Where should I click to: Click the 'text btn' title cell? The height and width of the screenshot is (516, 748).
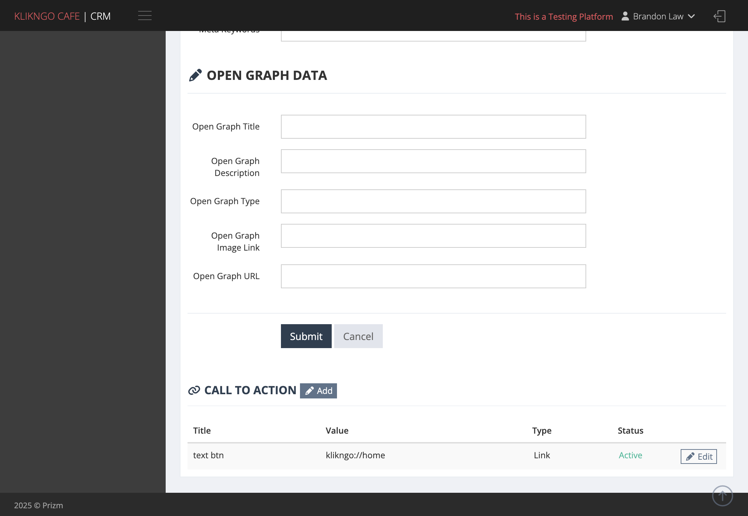point(208,455)
